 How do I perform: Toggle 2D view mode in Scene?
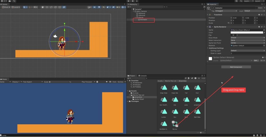point(95,7)
